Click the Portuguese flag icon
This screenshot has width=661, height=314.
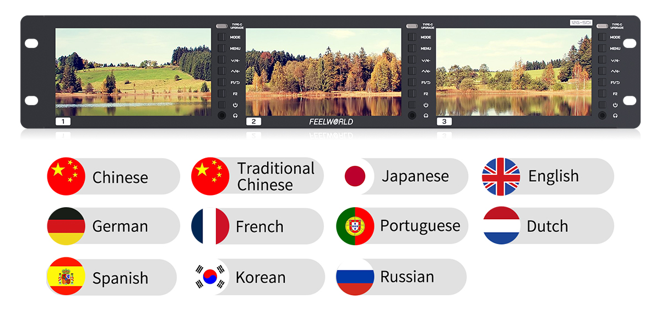pos(355,226)
